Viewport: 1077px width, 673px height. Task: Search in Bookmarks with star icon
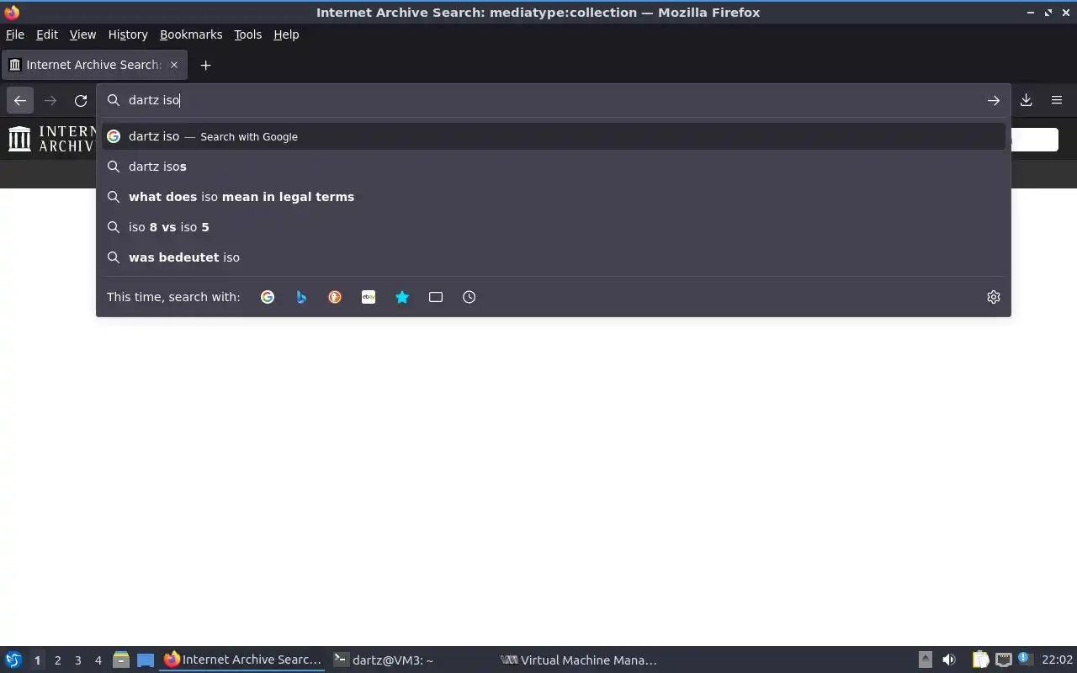point(402,297)
